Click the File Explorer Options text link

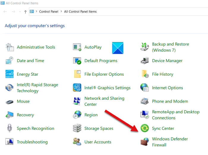(x=104, y=74)
